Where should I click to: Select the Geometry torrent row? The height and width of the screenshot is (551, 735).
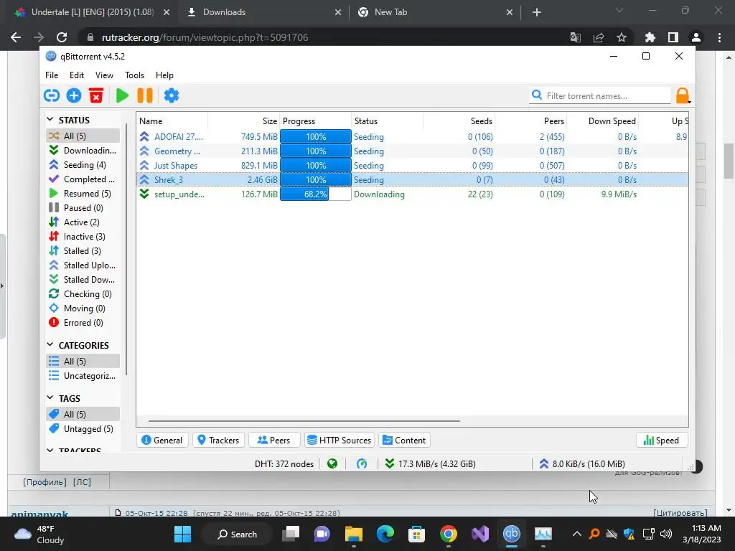(413, 151)
